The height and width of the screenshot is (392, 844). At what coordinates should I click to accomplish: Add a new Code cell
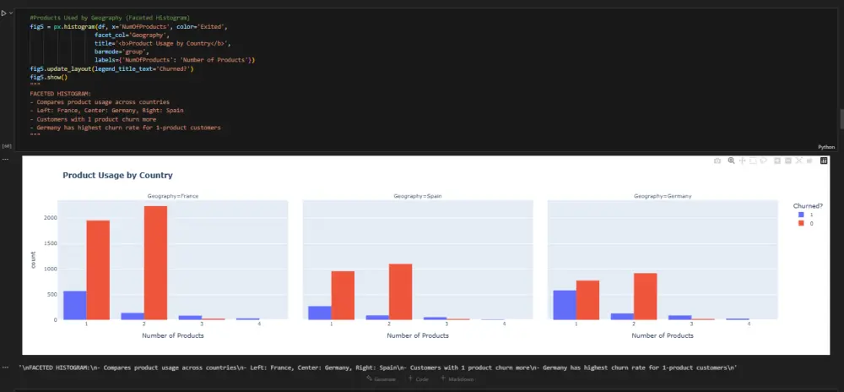[418, 379]
